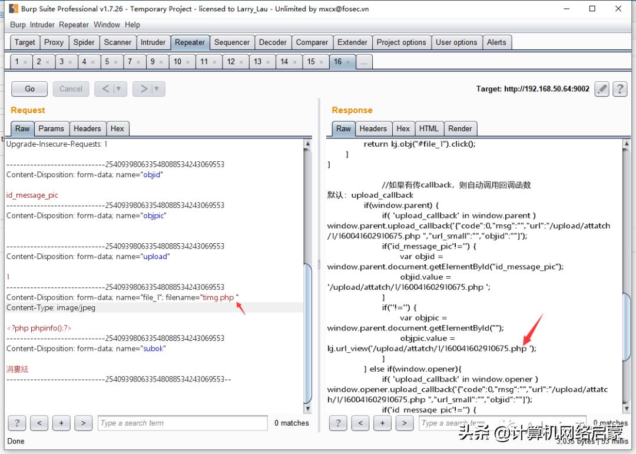Switch to the Target tab
Screen dimensions: 636x454
[25, 42]
